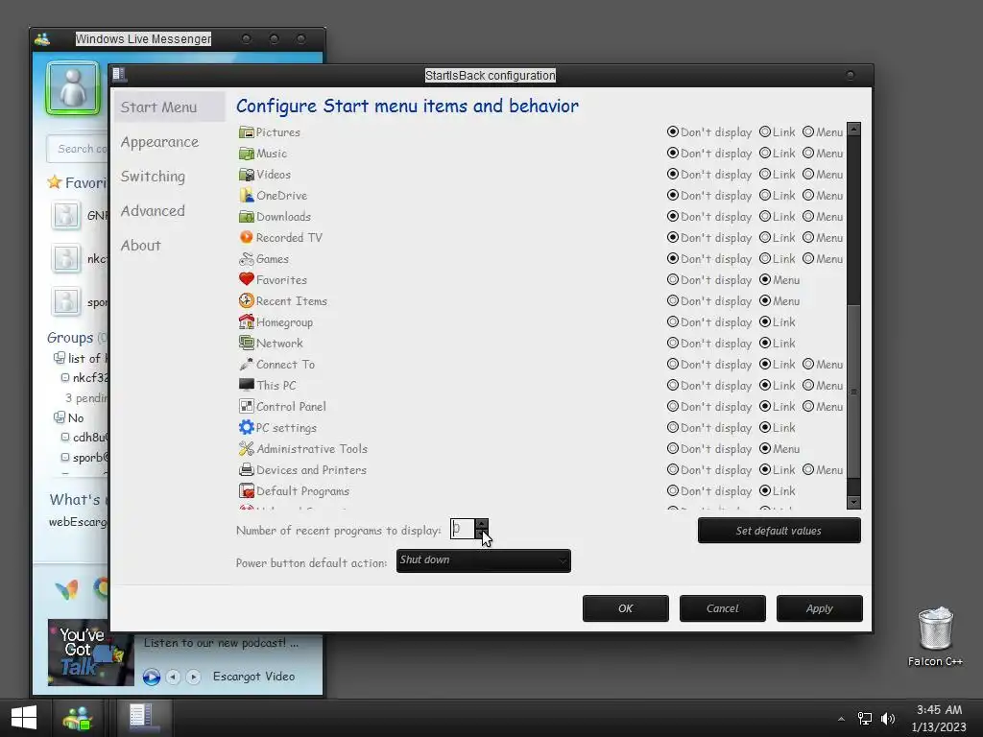Click the Recent Items clock icon
This screenshot has height=737, width=983.
(x=247, y=300)
